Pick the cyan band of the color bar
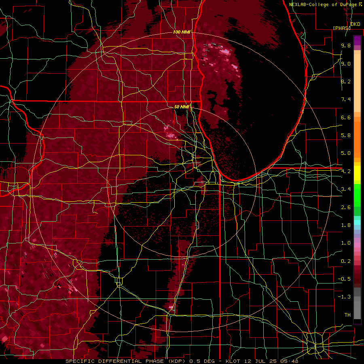The image size is (364, 364). (357, 222)
